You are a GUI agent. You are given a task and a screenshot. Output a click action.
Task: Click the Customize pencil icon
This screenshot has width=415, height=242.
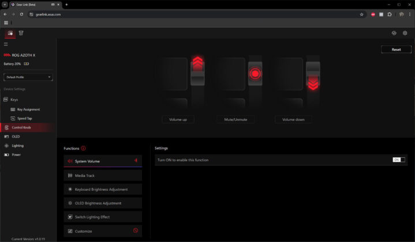70,231
